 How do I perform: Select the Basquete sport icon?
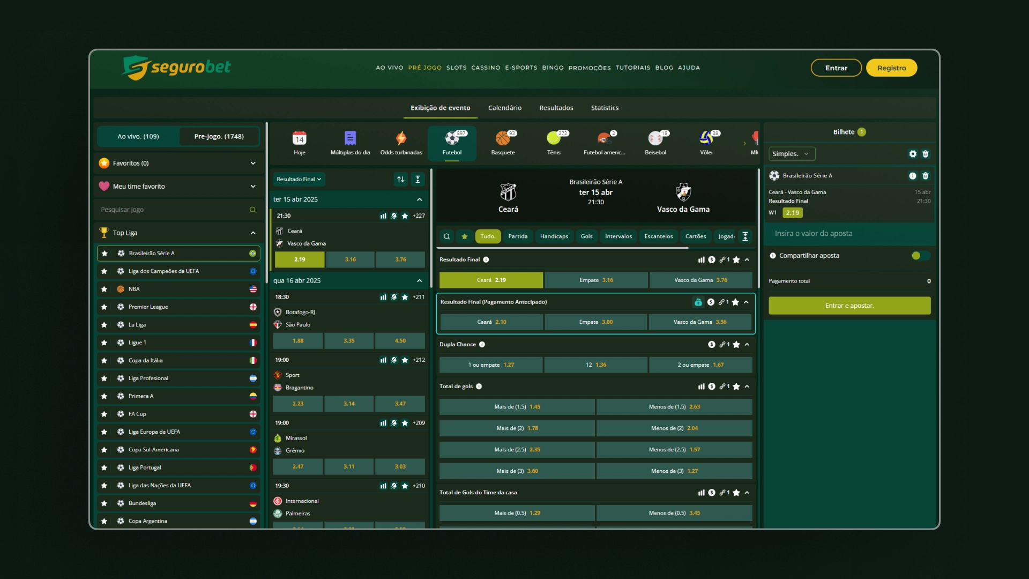point(503,138)
